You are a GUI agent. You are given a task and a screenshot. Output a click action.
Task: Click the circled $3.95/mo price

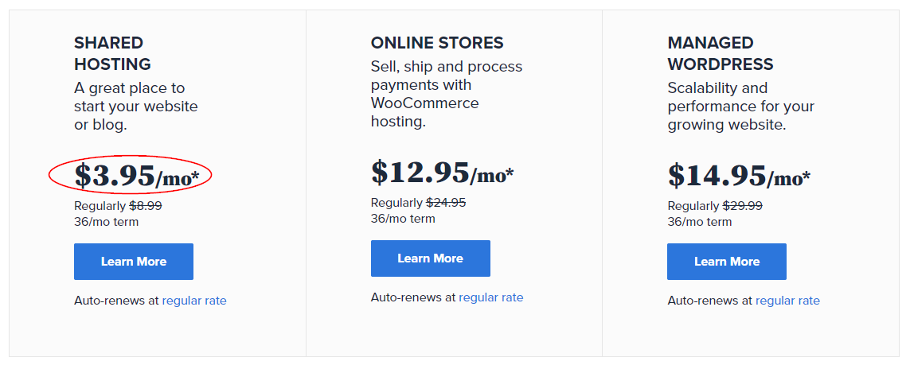136,177
